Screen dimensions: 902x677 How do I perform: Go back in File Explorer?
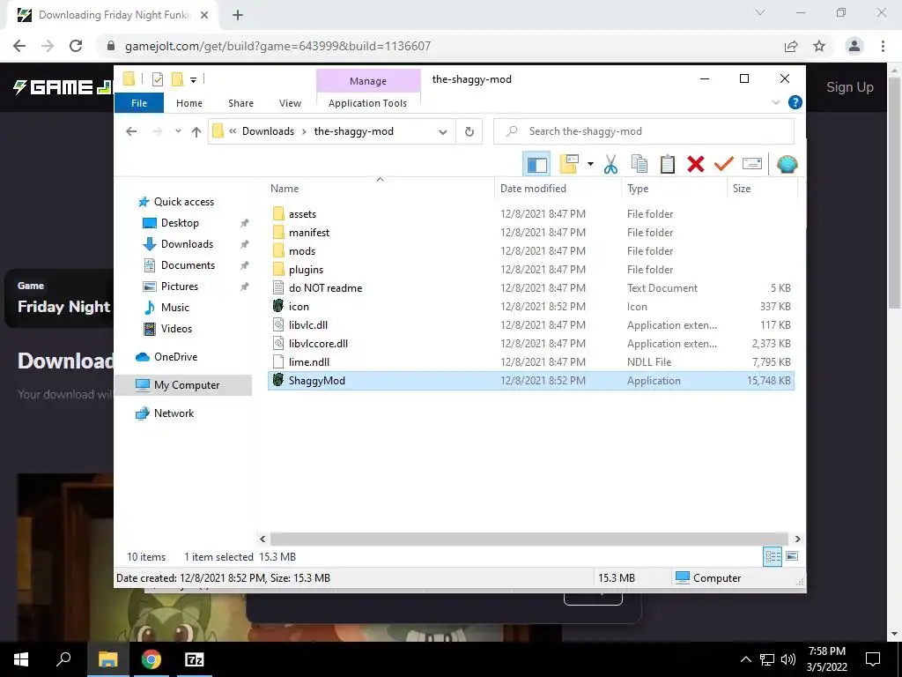[131, 132]
